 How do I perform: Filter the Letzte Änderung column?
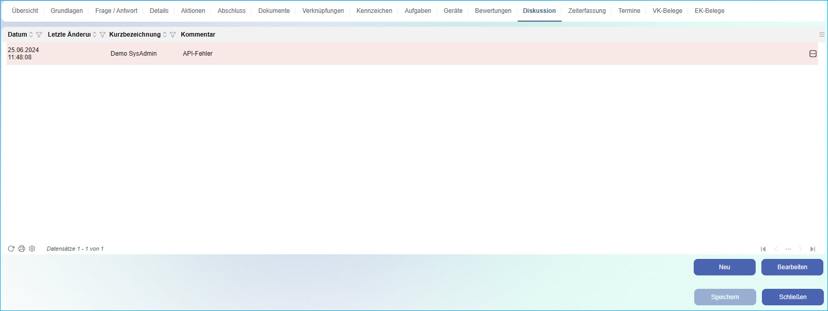coord(102,35)
